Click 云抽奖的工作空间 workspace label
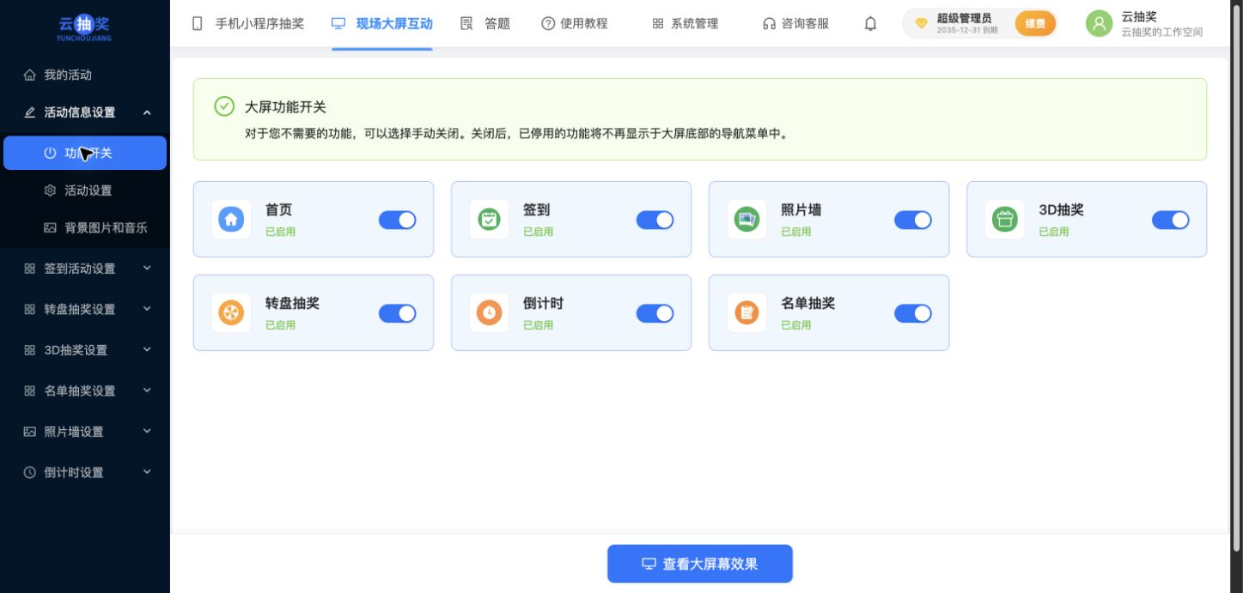The width and height of the screenshot is (1243, 593). [x=1161, y=33]
